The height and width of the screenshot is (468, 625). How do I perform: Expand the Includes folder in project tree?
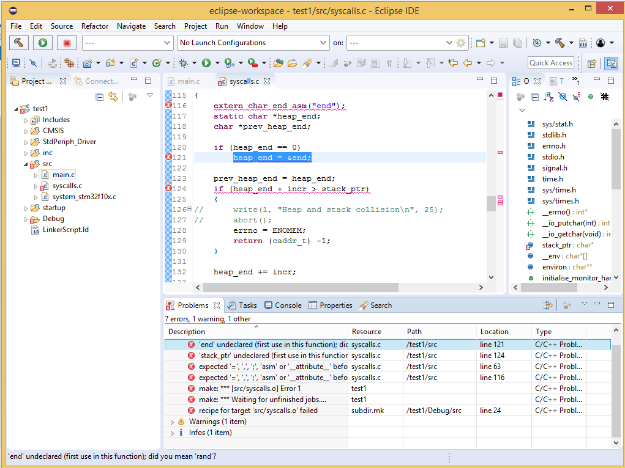pyautogui.click(x=26, y=120)
